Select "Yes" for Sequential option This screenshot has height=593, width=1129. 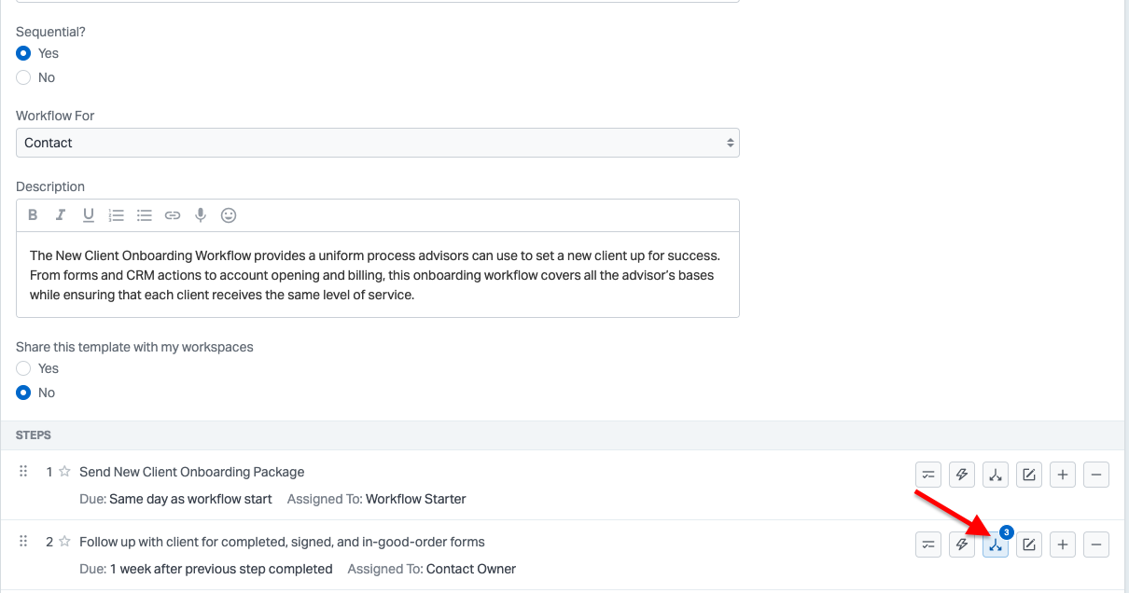(24, 53)
